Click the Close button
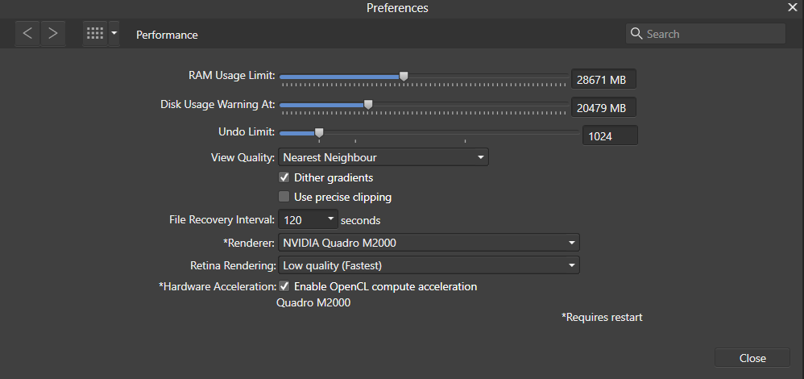 coord(752,358)
